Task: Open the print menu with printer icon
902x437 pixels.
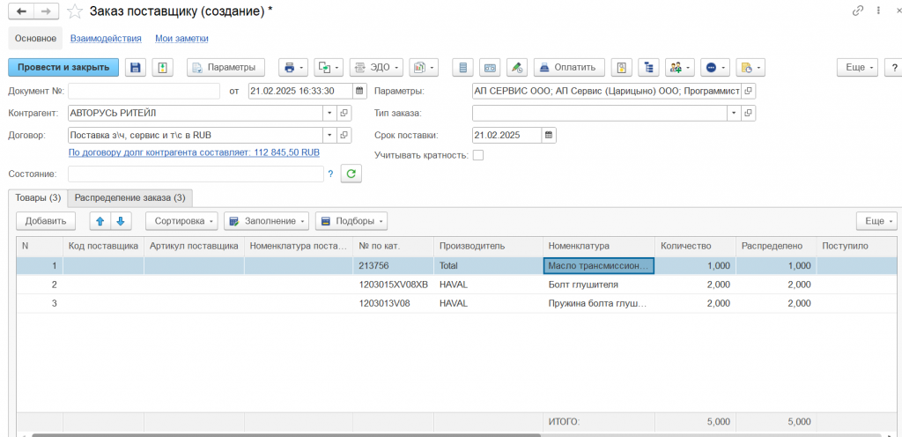Action: [x=292, y=68]
